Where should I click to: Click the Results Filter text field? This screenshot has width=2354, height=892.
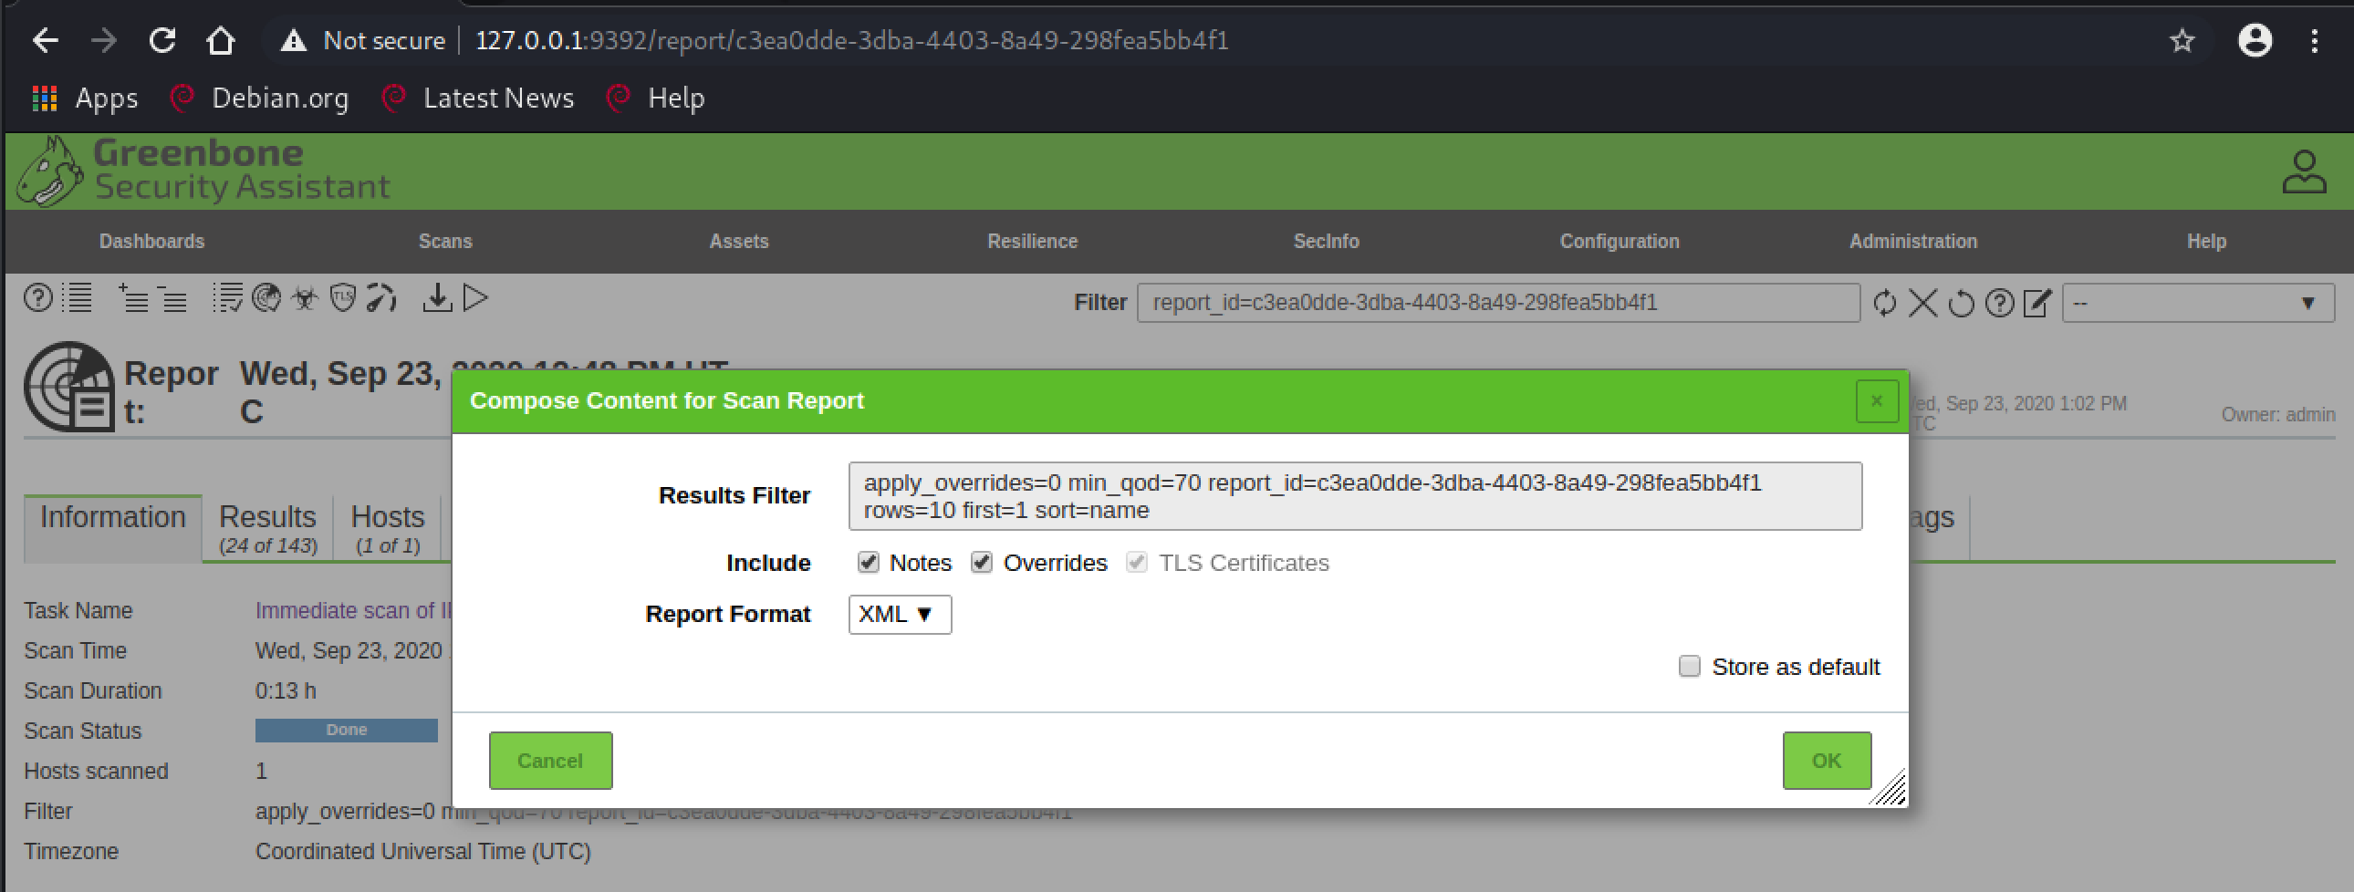tap(1355, 496)
